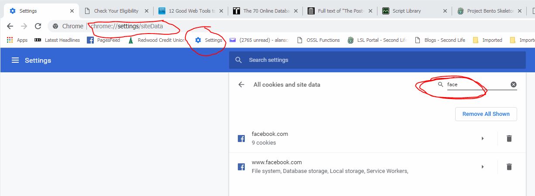The height and width of the screenshot is (196, 535).
Task: Delete facebook.com cookies with trash icon
Action: (x=509, y=139)
